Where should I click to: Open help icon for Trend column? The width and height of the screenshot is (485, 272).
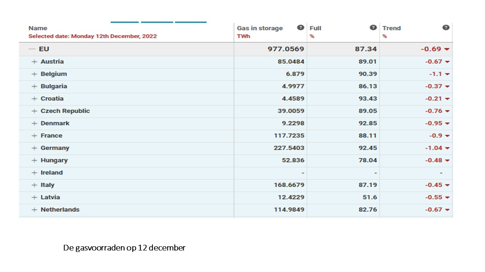(446, 28)
